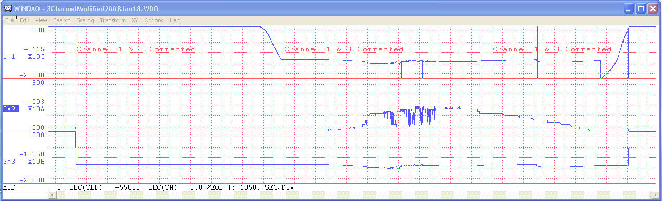Open the Search menu
The image size is (662, 201).
[61, 20]
